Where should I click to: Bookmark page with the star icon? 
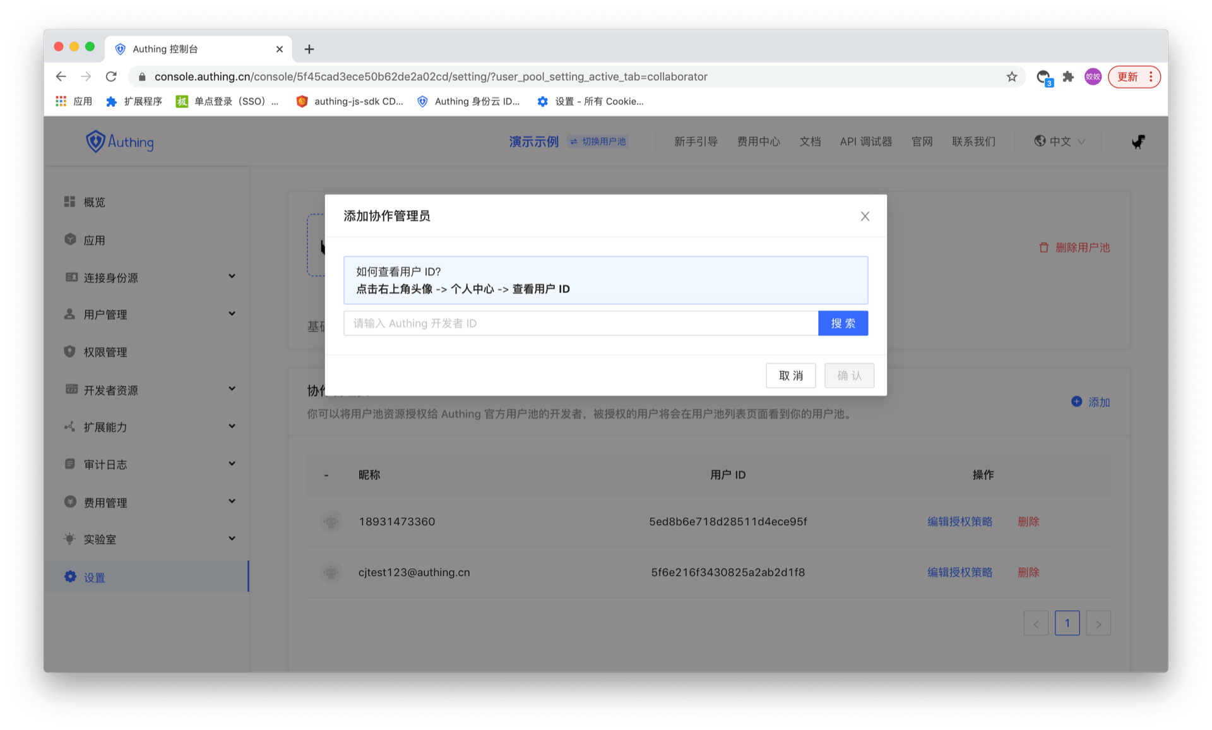pos(1012,76)
